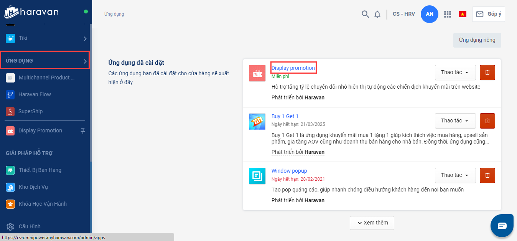This screenshot has width=517, height=241.
Task: Click the Window popup app thumbnail
Action: coord(257,176)
